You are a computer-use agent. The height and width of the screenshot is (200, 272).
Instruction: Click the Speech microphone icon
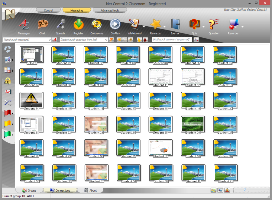60,24
